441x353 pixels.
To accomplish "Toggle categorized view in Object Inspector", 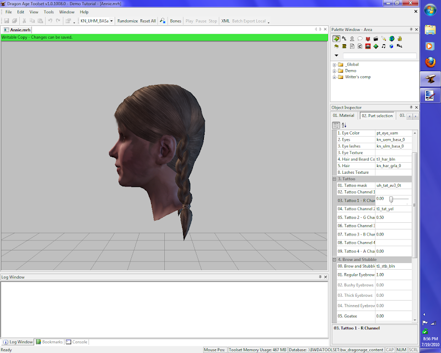I will (336, 125).
